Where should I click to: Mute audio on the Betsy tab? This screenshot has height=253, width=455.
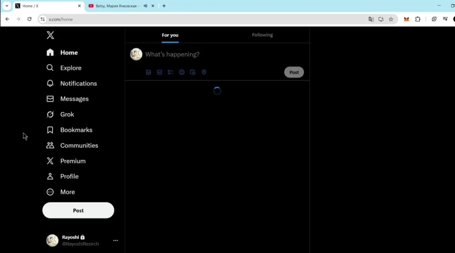[145, 6]
